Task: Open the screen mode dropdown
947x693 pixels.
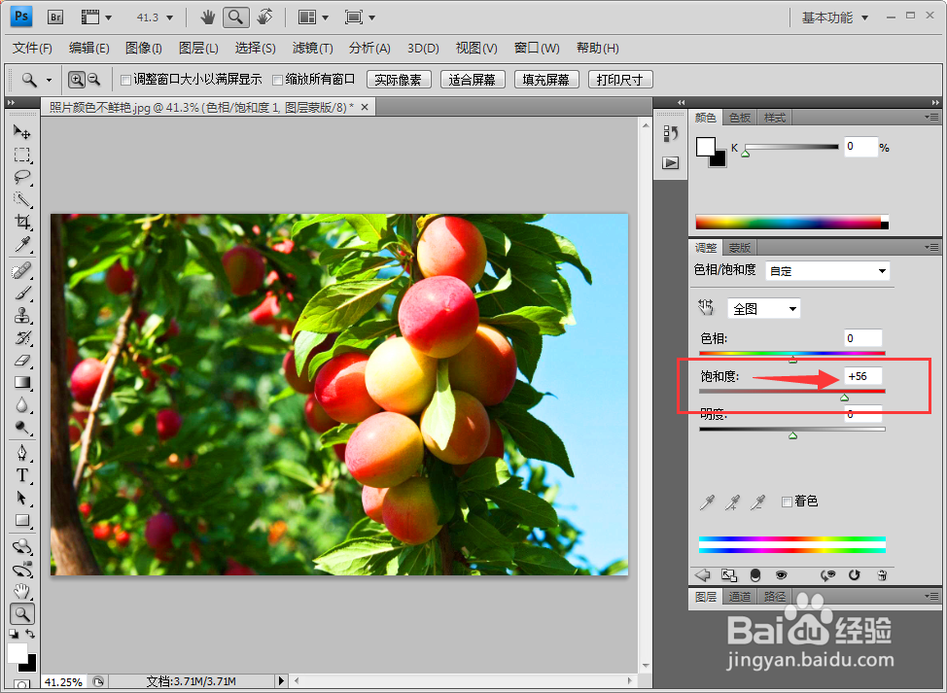Action: tap(360, 17)
